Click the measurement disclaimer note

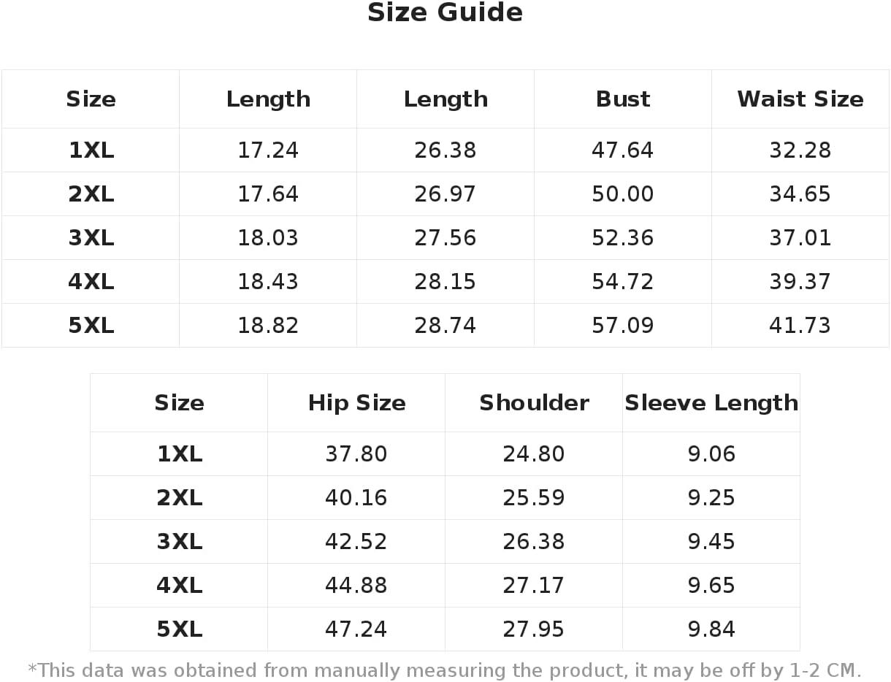(x=445, y=670)
